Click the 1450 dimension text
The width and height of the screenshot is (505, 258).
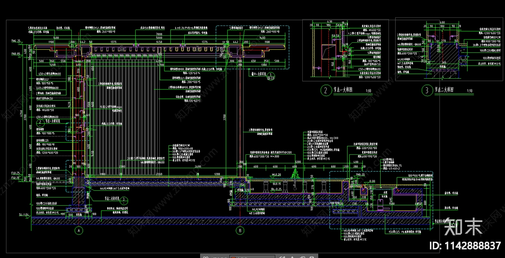click(x=159, y=42)
